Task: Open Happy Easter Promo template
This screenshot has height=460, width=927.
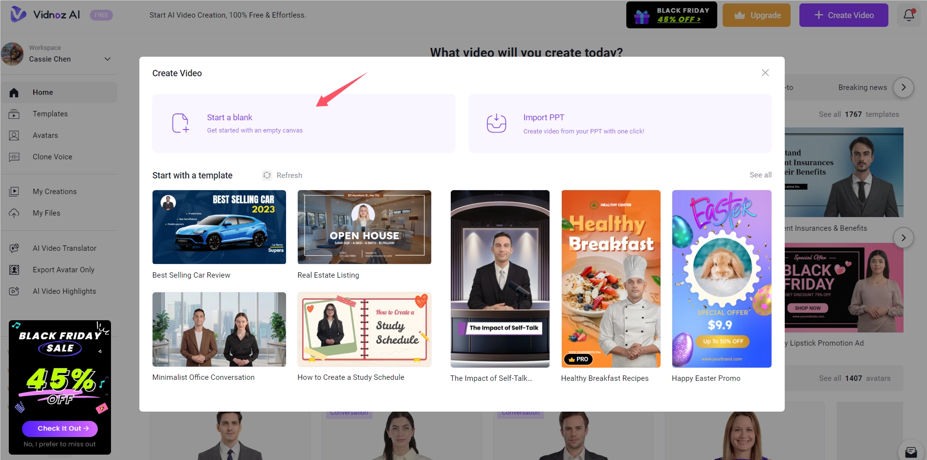Action: coord(722,279)
